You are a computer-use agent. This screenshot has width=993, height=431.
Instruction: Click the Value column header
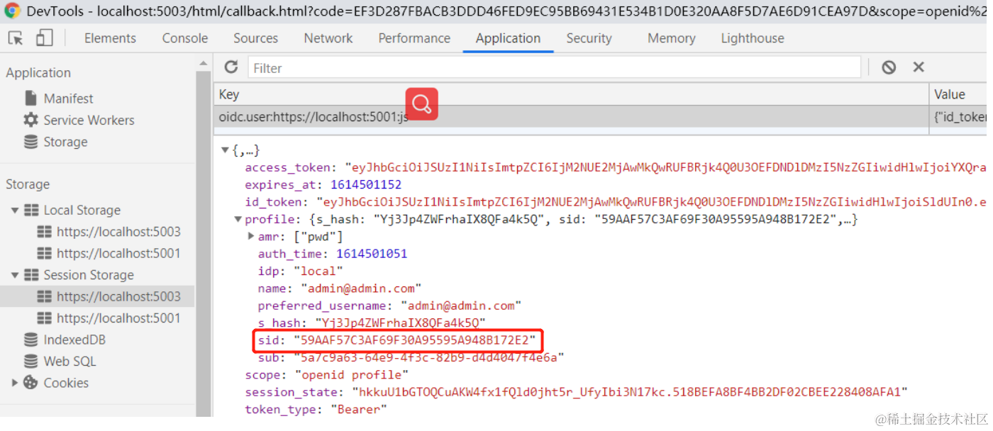pyautogui.click(x=958, y=94)
